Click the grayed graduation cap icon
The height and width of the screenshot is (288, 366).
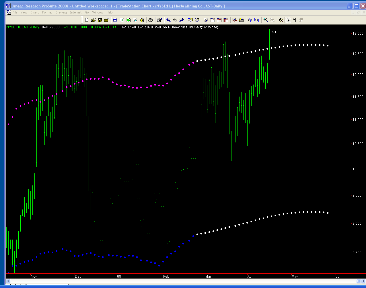301,20
